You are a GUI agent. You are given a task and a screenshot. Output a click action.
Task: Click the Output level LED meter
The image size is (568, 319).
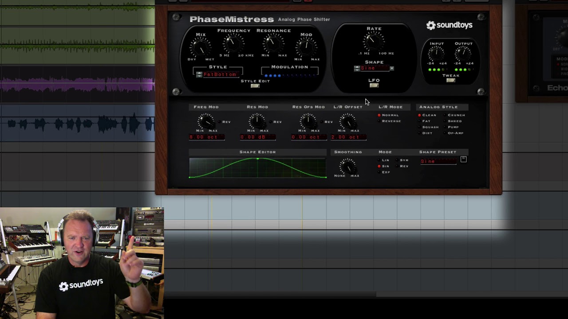click(x=463, y=70)
